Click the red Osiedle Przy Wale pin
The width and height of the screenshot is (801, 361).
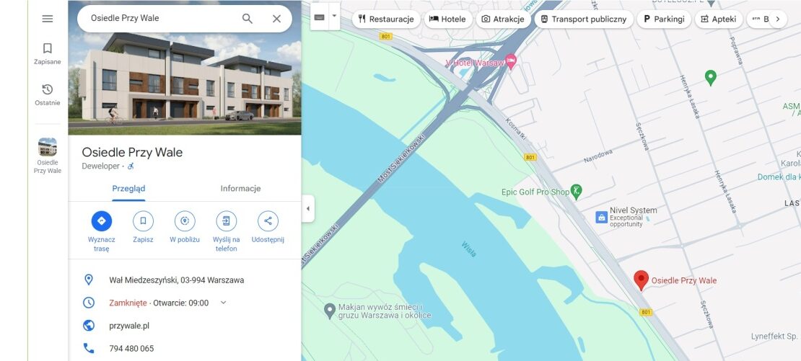tap(641, 280)
